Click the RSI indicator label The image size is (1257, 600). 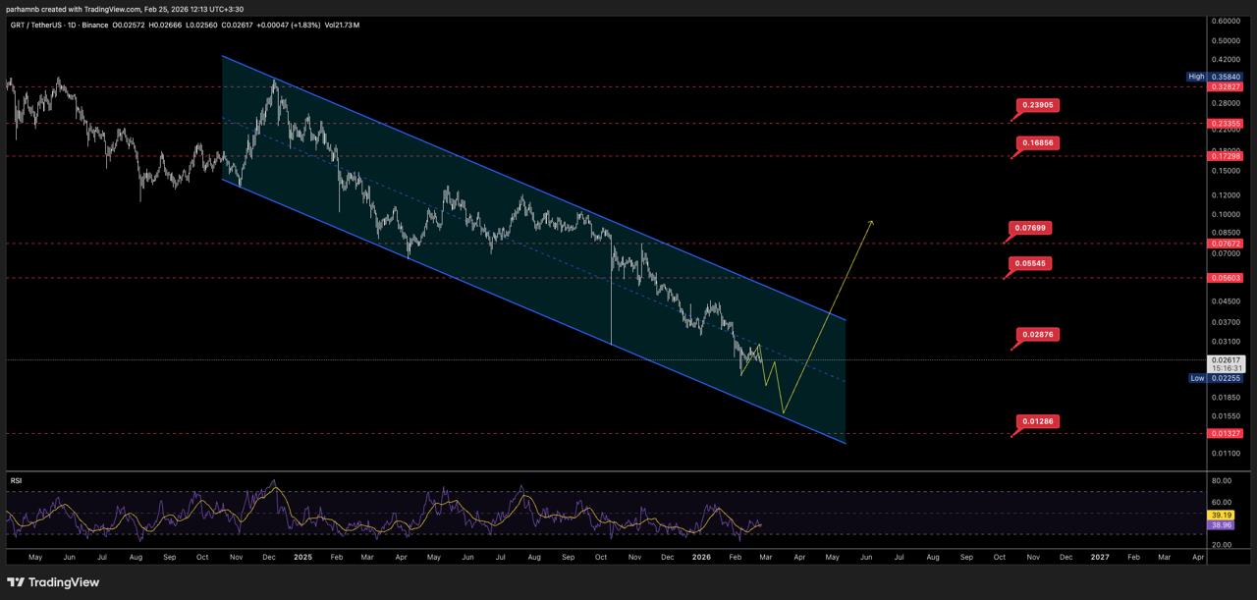click(17, 480)
